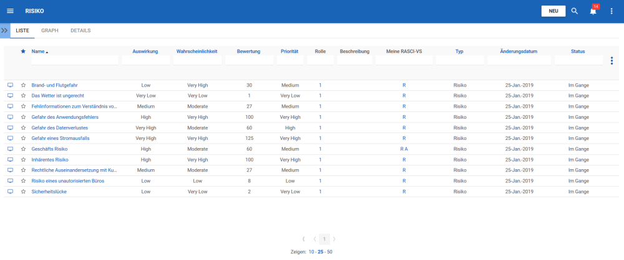Open preview monitor icon for Geschäfts Risiko
The image size is (624, 260).
click(x=11, y=149)
